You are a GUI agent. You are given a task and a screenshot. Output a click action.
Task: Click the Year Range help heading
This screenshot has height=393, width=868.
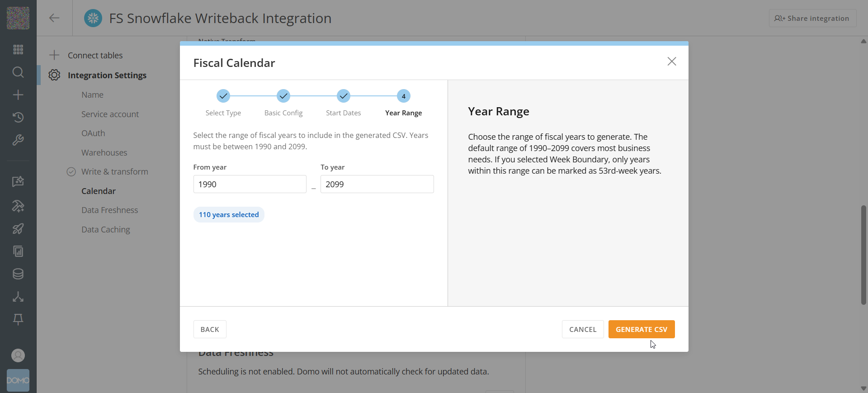point(499,111)
